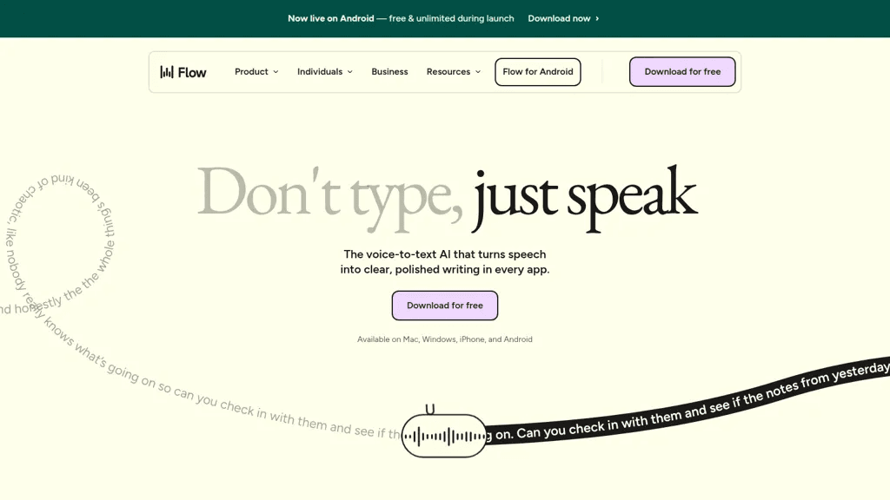Expand the Resources dropdown chevron
The width and height of the screenshot is (890, 500).
point(478,72)
